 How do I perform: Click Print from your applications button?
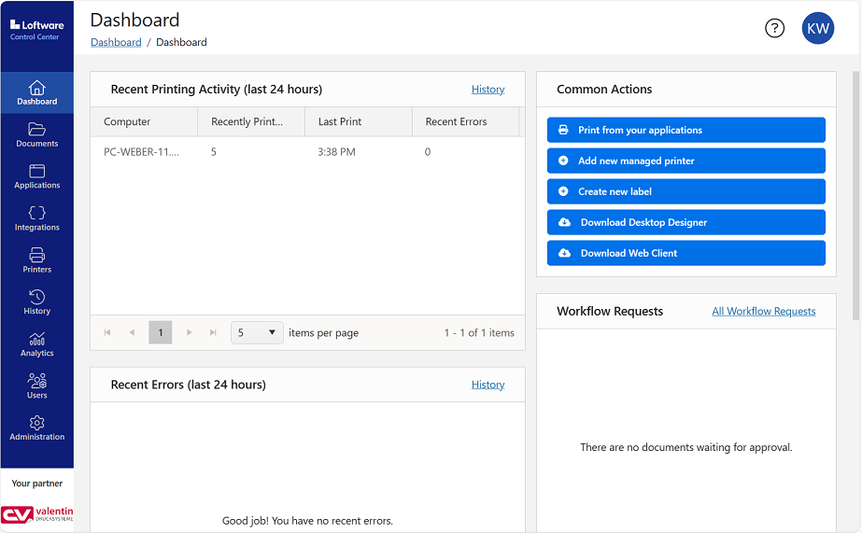coord(685,130)
